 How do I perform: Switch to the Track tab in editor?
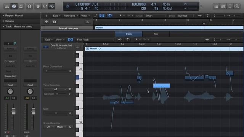click(x=128, y=34)
